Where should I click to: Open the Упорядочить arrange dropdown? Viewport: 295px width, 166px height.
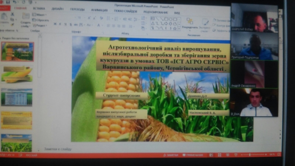189,24
